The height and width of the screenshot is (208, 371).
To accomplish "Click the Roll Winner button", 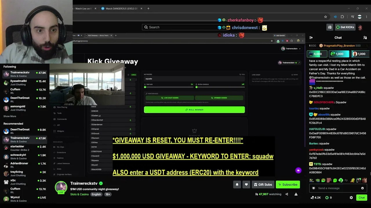I will click(x=194, y=110).
